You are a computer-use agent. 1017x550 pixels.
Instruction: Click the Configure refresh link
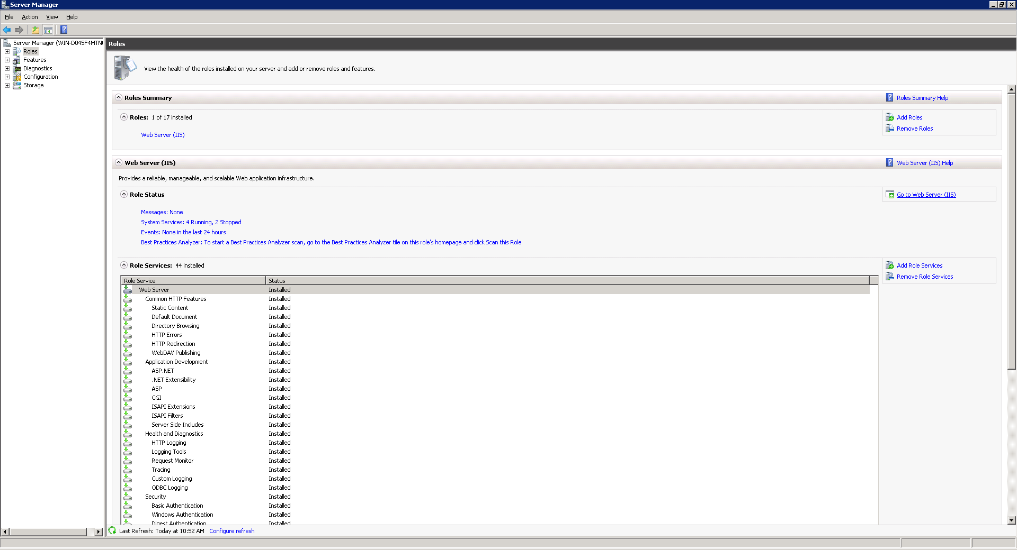pyautogui.click(x=231, y=531)
